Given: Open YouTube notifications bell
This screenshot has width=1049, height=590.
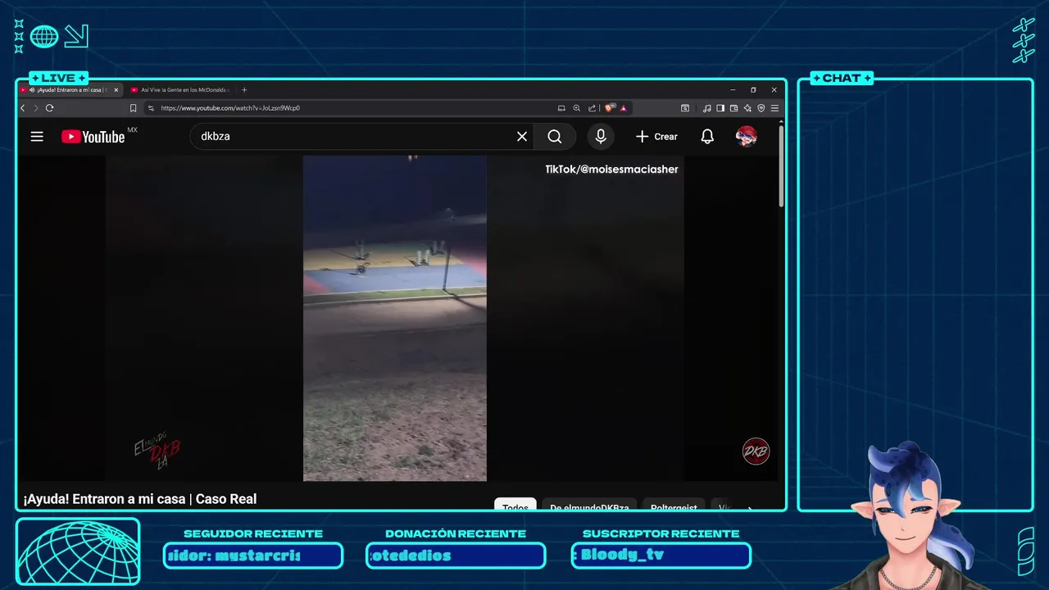Looking at the screenshot, I should tap(707, 137).
